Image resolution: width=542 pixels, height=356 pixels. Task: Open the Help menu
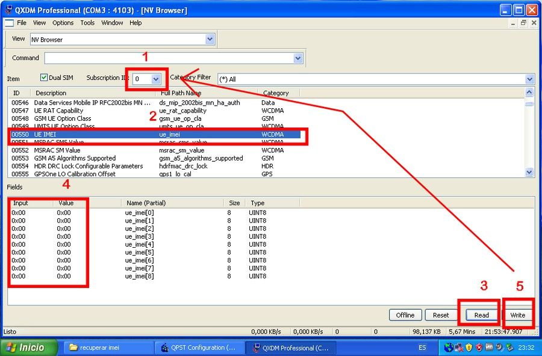[x=135, y=23]
